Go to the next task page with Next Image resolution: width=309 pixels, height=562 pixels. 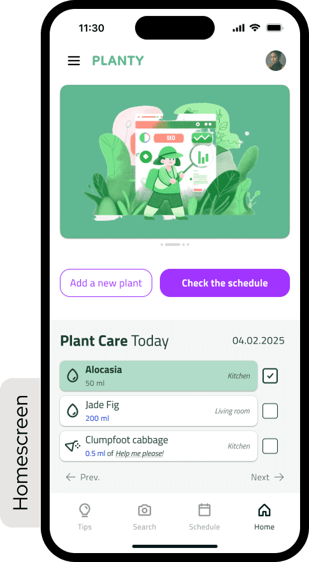click(268, 477)
